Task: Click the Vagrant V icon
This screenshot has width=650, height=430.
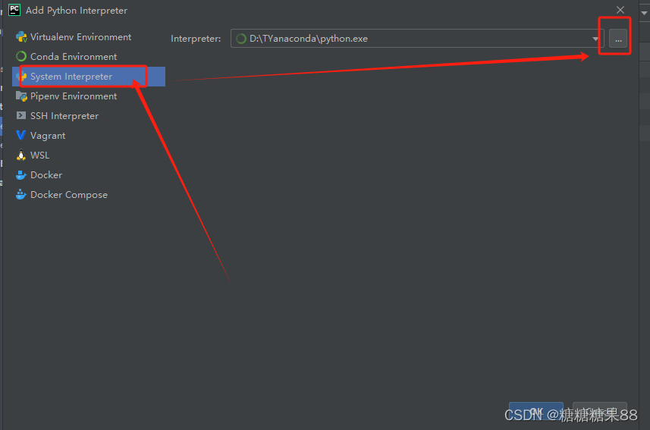Action: [x=21, y=136]
